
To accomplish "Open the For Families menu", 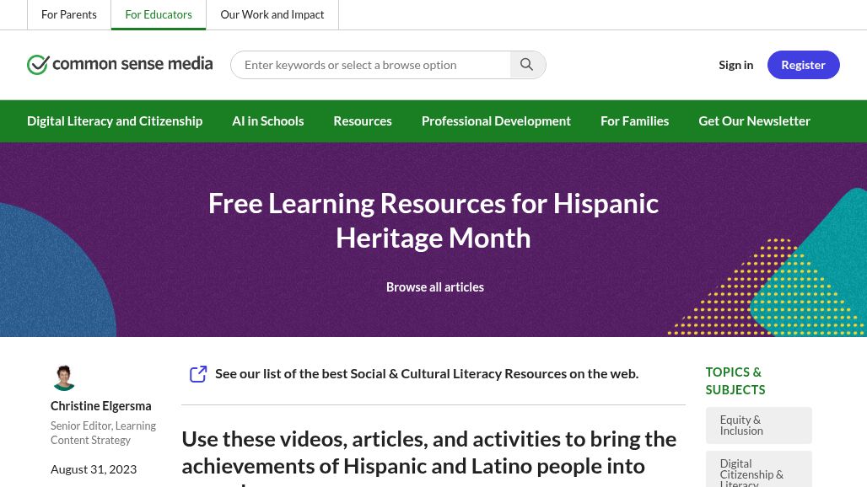I will click(x=634, y=120).
